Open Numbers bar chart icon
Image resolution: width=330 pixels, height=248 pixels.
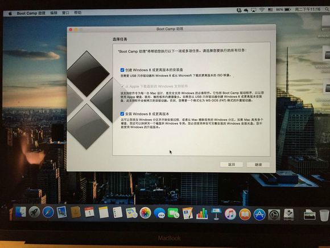(x=202, y=214)
